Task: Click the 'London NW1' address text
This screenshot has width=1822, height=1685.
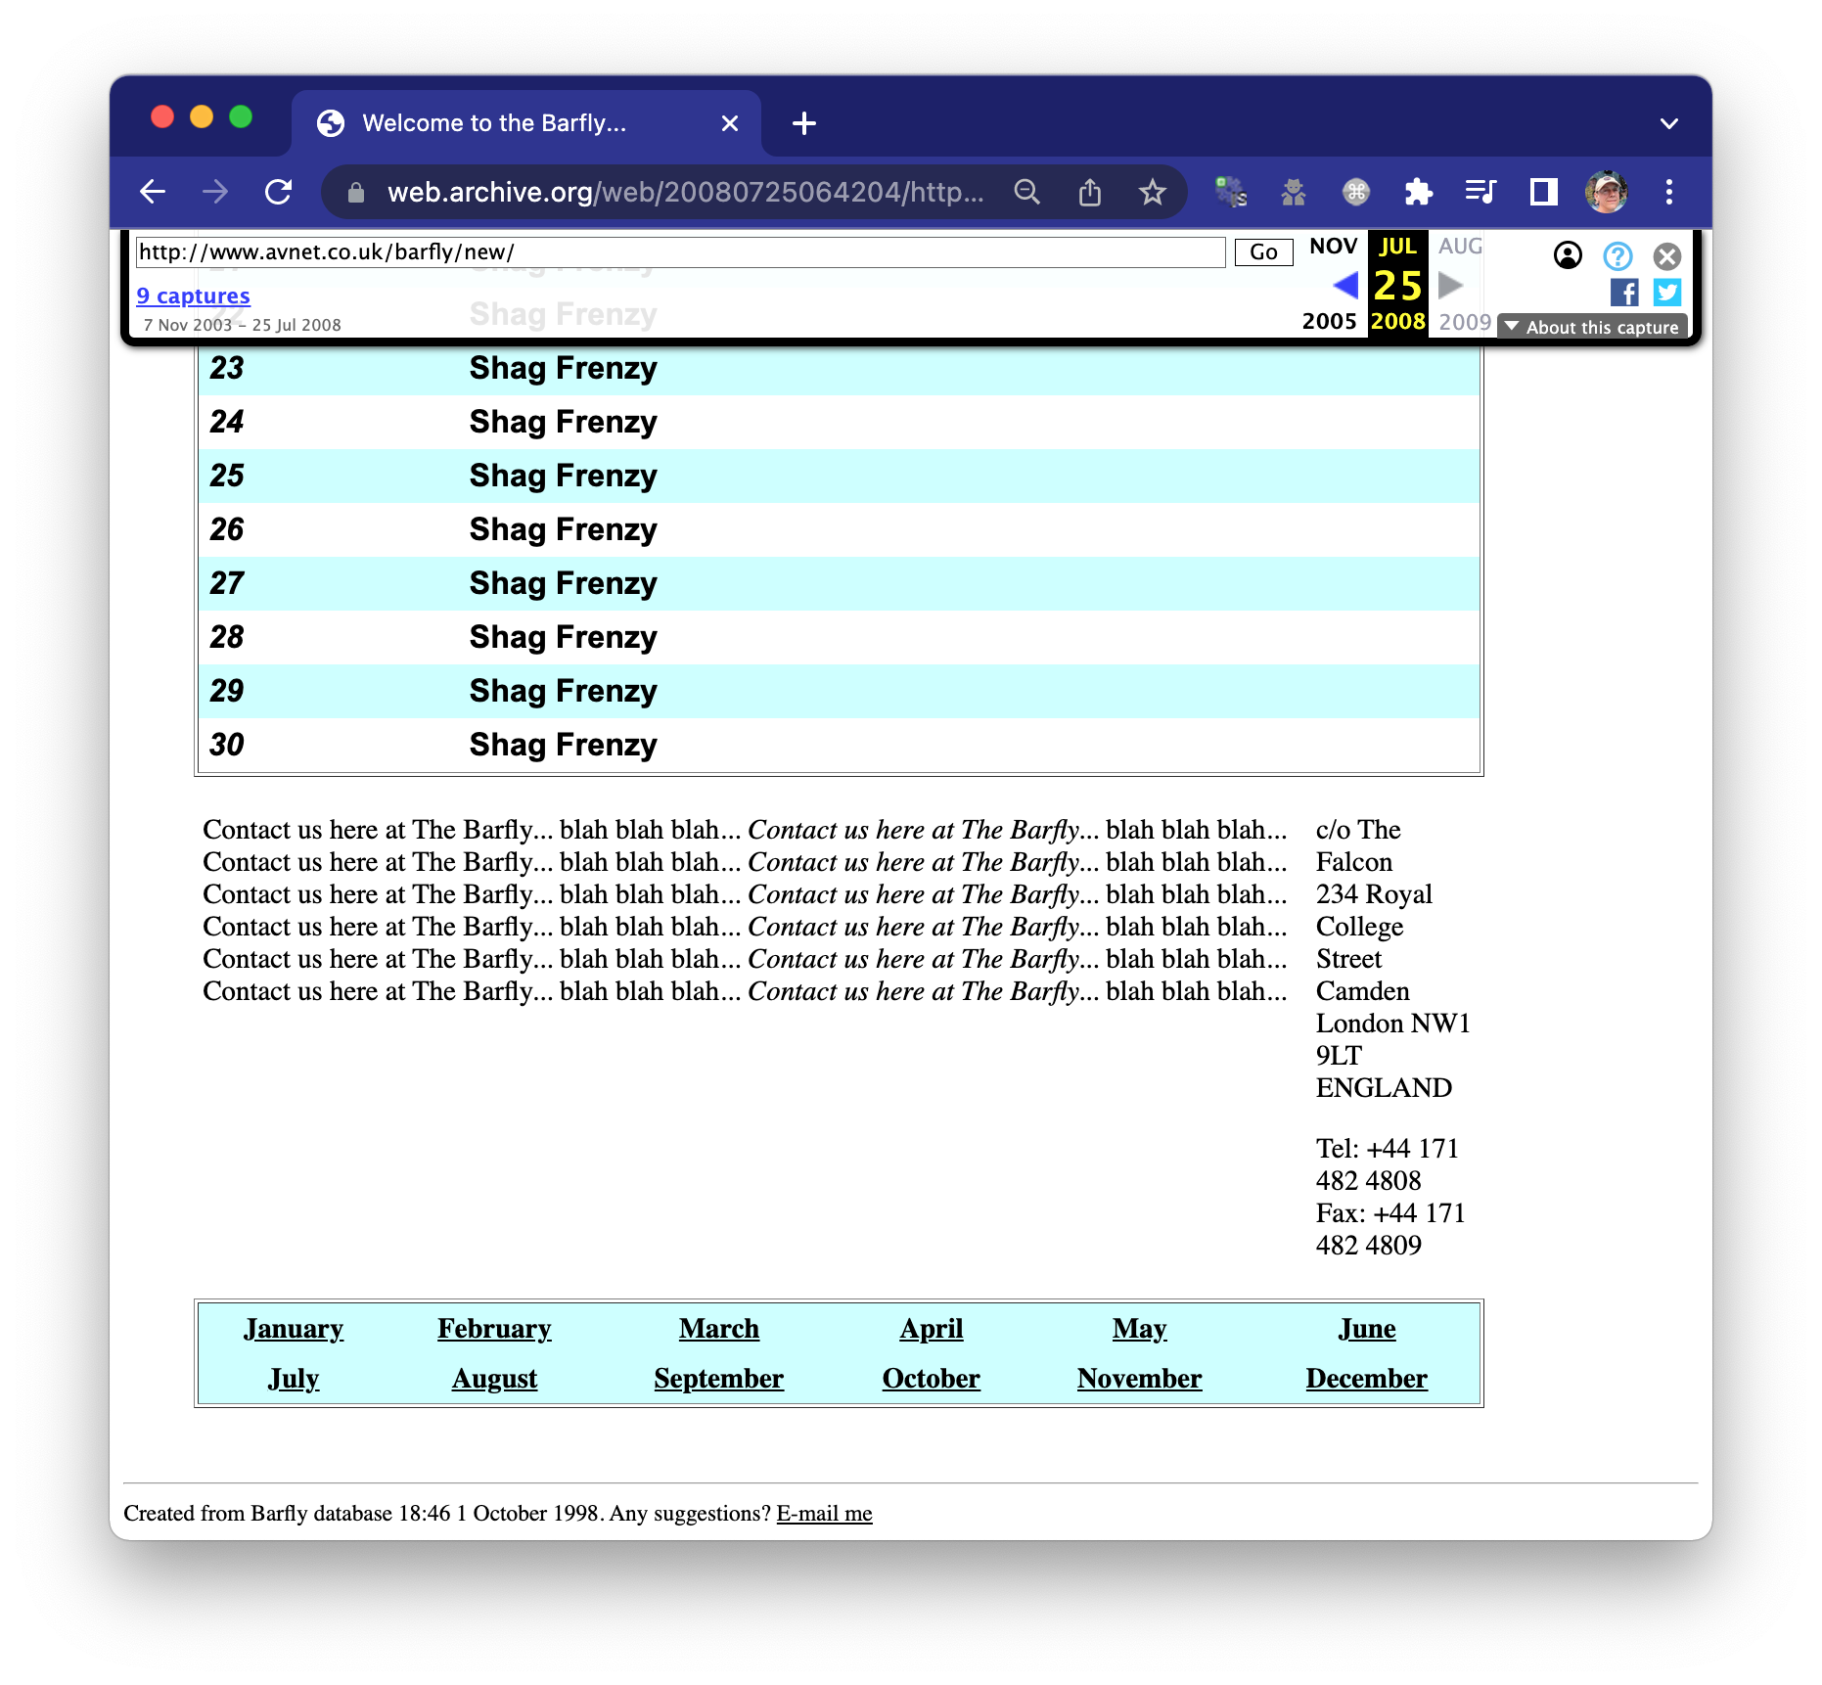Action: [1393, 1024]
